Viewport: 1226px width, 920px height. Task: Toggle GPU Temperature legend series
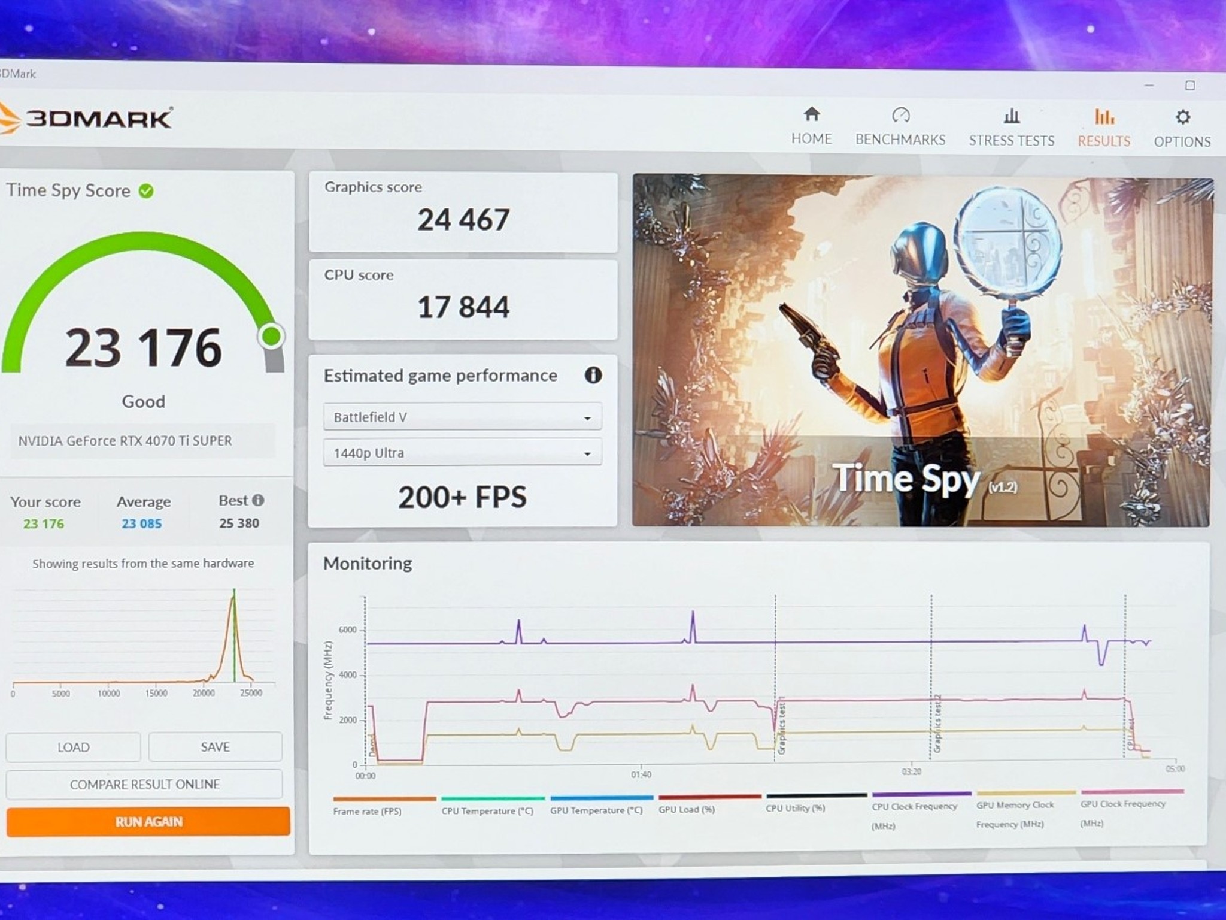[596, 810]
